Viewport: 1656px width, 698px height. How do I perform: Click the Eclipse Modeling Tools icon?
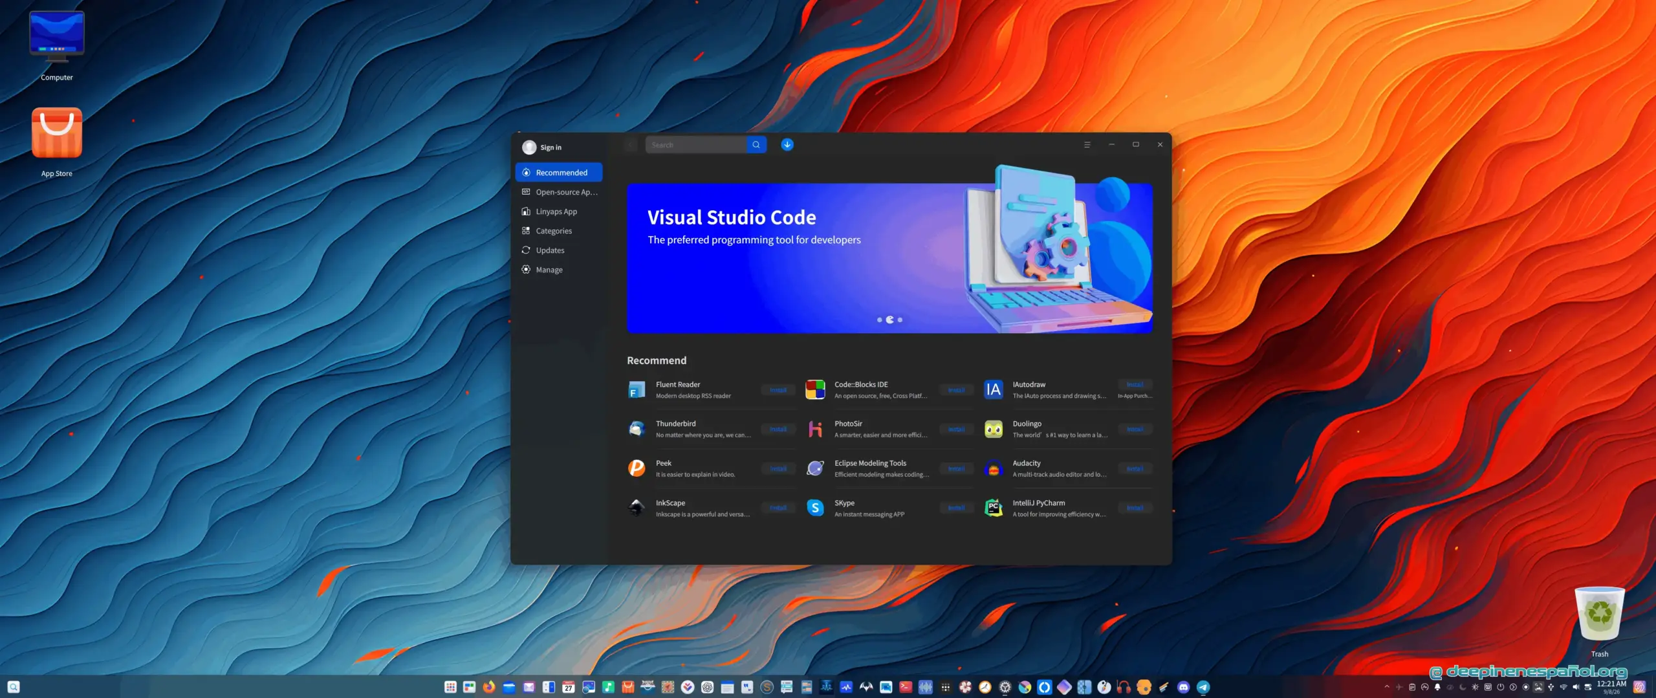[x=815, y=468]
